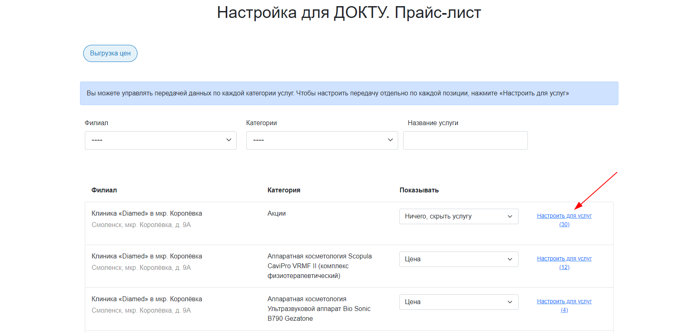This screenshot has height=333, width=696.
Task: Click the clinic name in the Акции row
Action: (147, 214)
